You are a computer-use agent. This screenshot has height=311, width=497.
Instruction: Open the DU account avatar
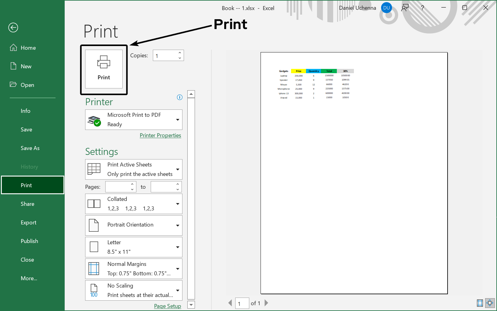[386, 8]
